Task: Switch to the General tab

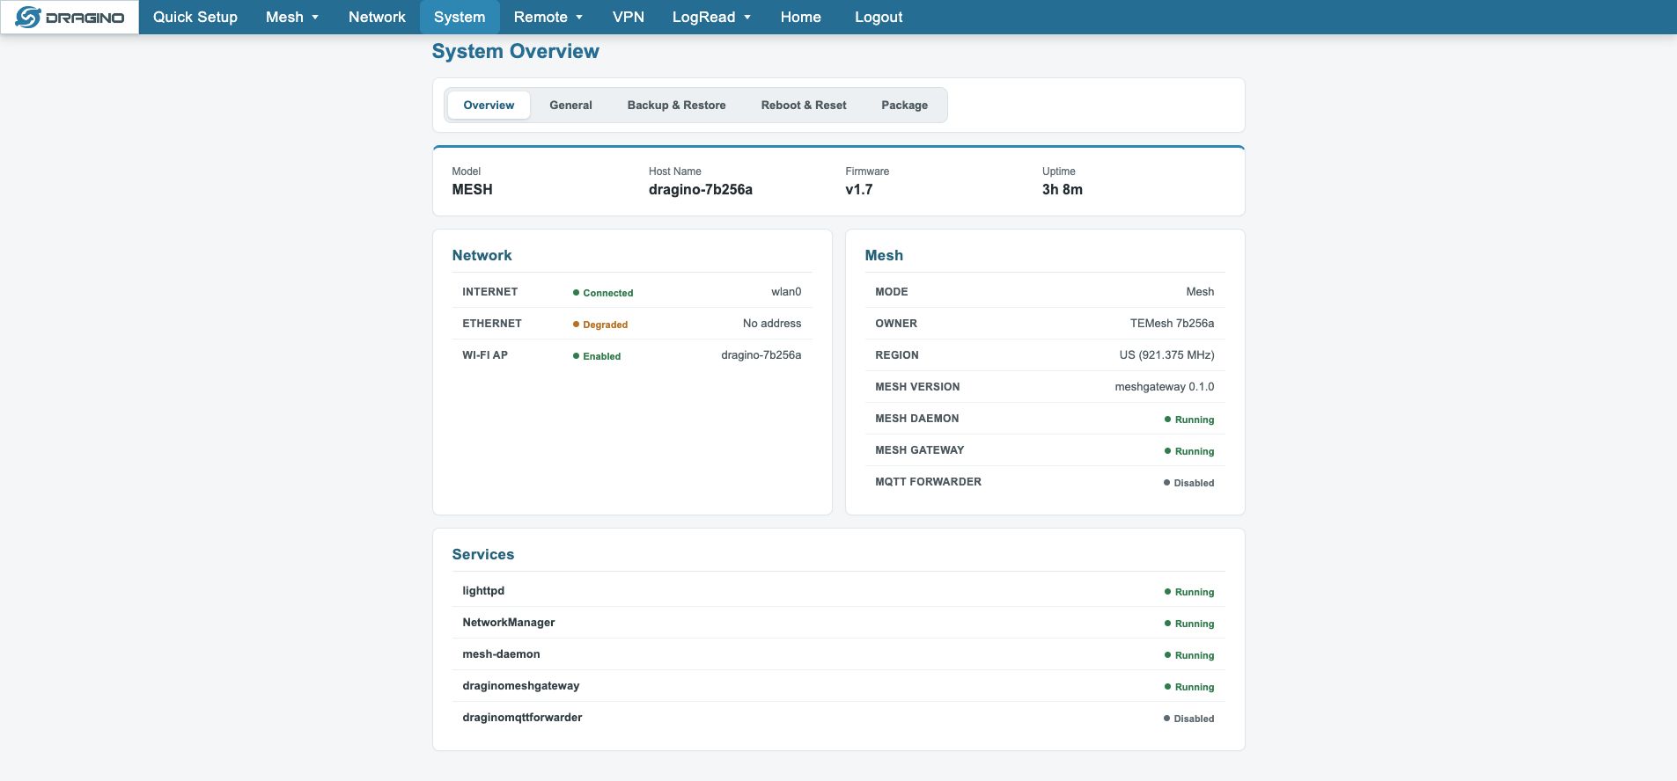Action: click(x=570, y=105)
